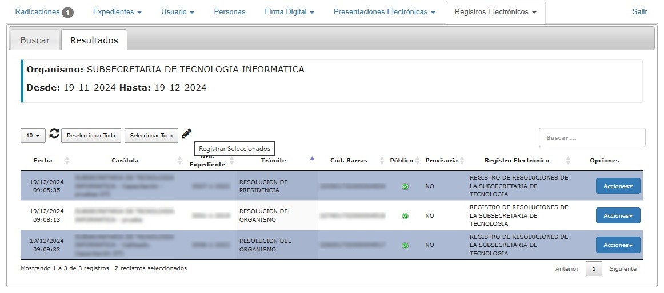Open Acciones dropdown for first row
Viewport: 664px width, 293px height.
pos(618,186)
